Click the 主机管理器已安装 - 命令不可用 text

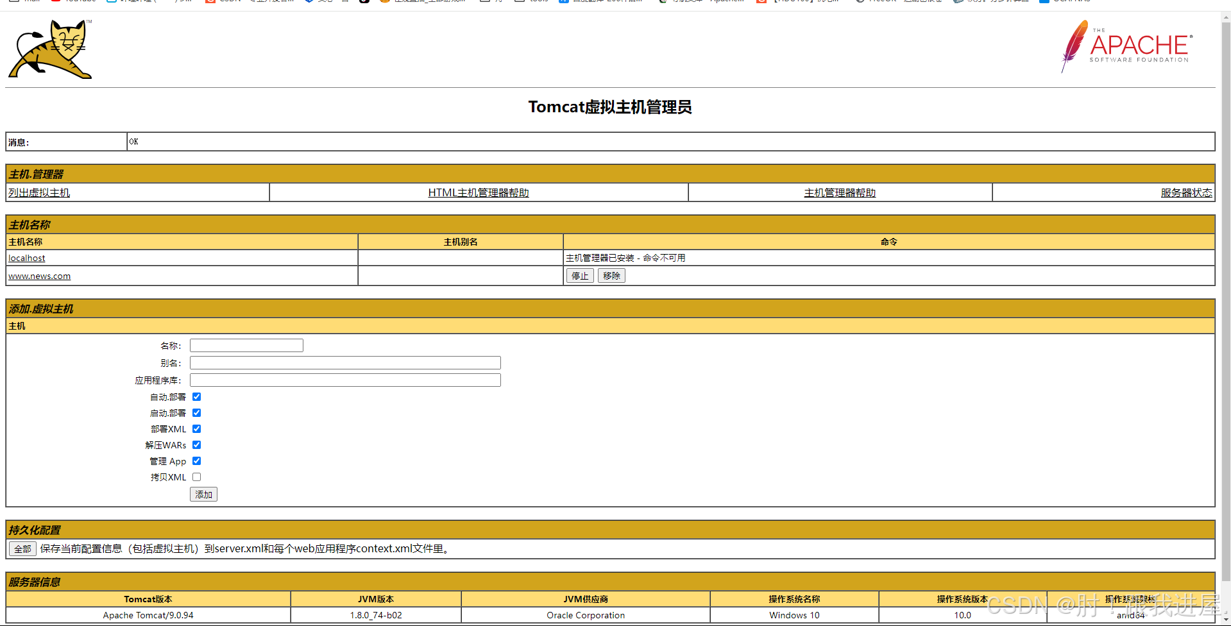click(625, 258)
